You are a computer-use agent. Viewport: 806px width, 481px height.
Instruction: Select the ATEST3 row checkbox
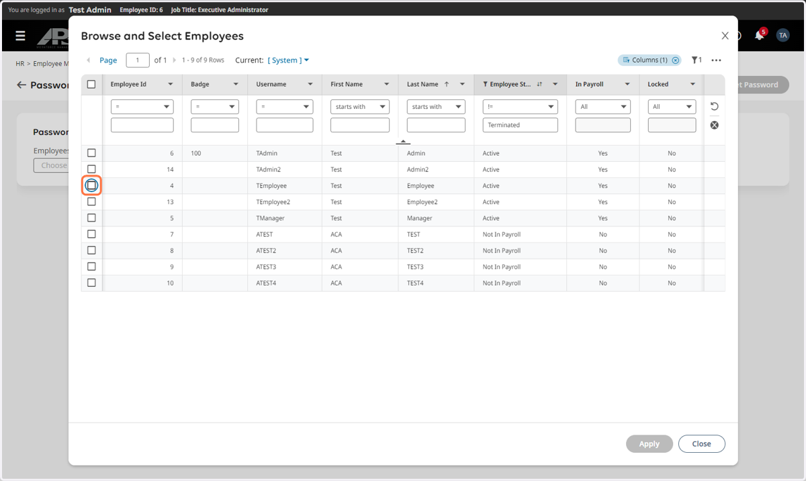[x=91, y=267]
